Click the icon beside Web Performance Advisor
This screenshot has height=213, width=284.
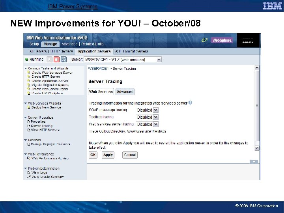pyautogui.click(x=29, y=158)
